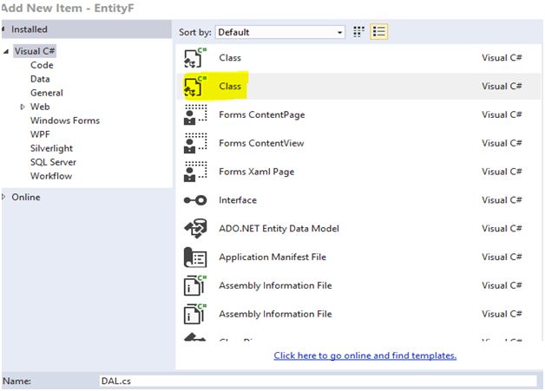Choose the Forms ContentView icon
The height and width of the screenshot is (391, 545).
(x=195, y=144)
